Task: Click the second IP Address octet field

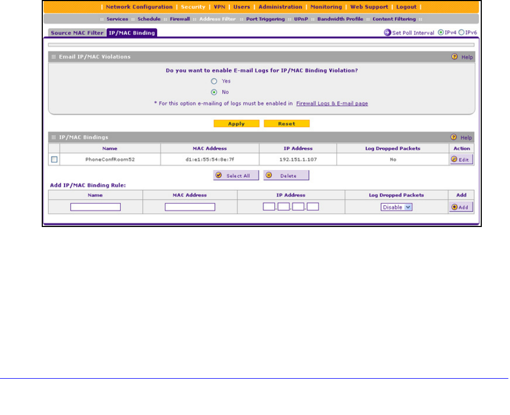Action: [283, 207]
